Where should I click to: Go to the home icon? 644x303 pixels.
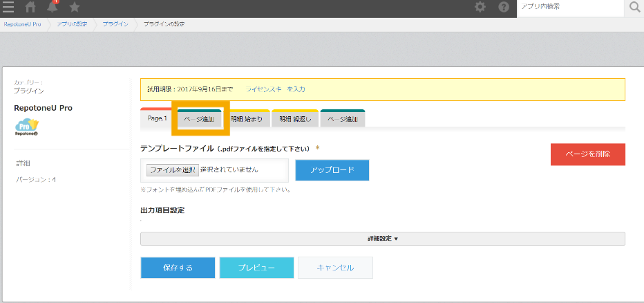pyautogui.click(x=30, y=7)
